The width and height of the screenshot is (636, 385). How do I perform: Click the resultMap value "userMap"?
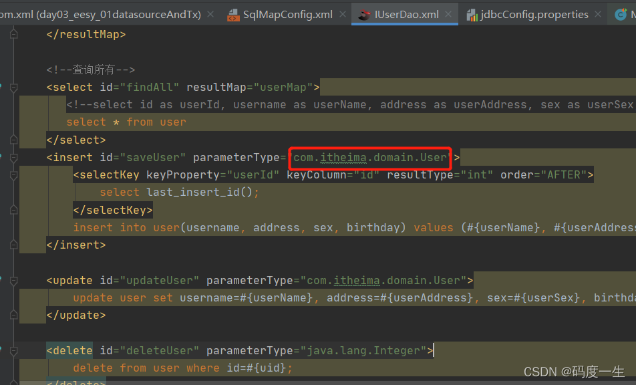click(283, 87)
